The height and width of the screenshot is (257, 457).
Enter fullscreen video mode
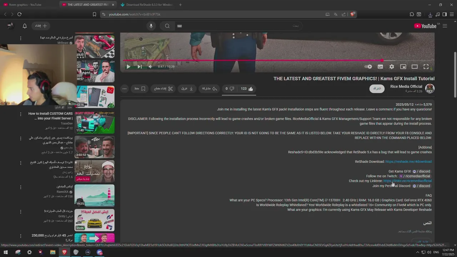coord(426,67)
